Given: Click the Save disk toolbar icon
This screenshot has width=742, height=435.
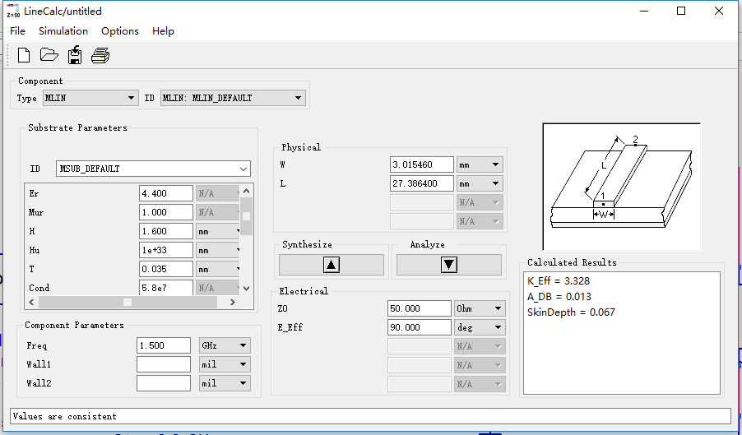Looking at the screenshot, I should pos(75,56).
